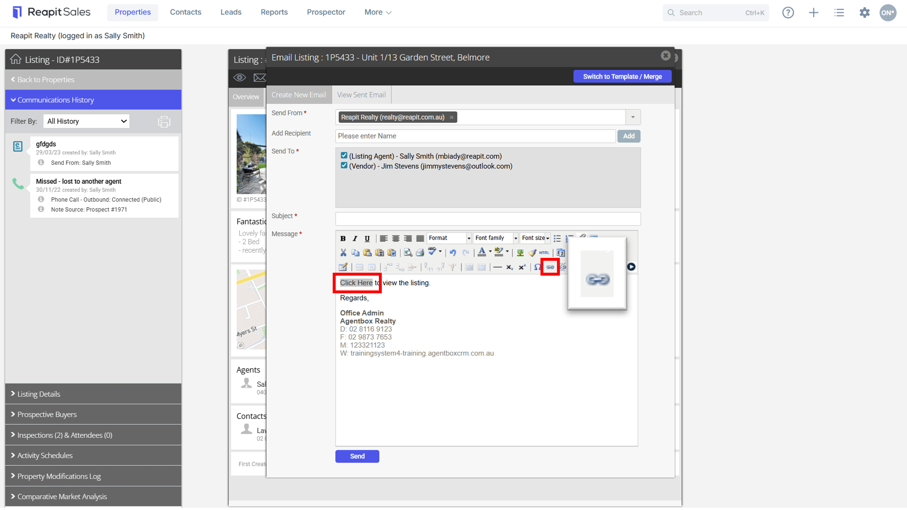Insert special character with the omega icon
The height and width of the screenshot is (510, 907).
pos(537,267)
